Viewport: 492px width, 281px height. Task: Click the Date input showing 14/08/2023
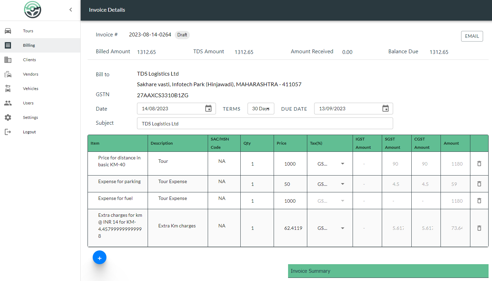[x=176, y=109]
